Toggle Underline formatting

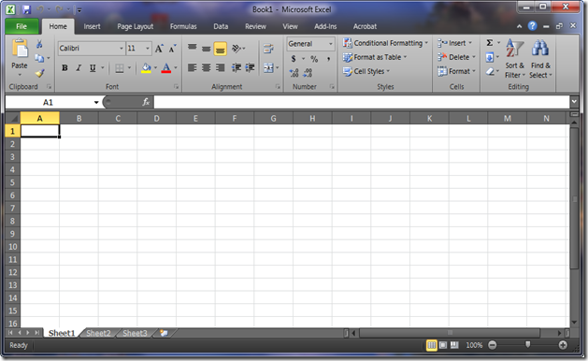[x=93, y=68]
